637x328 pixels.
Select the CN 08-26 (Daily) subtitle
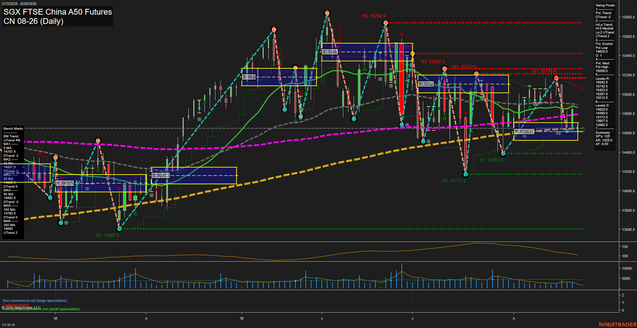click(x=33, y=21)
